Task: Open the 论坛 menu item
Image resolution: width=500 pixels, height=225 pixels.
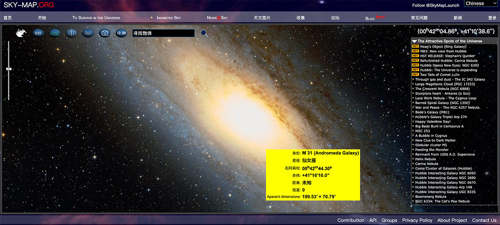Action: 335,18
